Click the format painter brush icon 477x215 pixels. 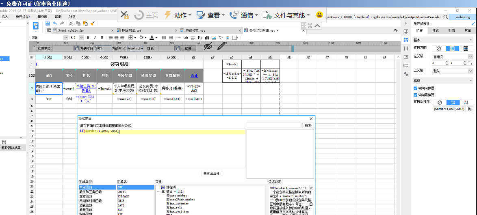click(x=93, y=24)
